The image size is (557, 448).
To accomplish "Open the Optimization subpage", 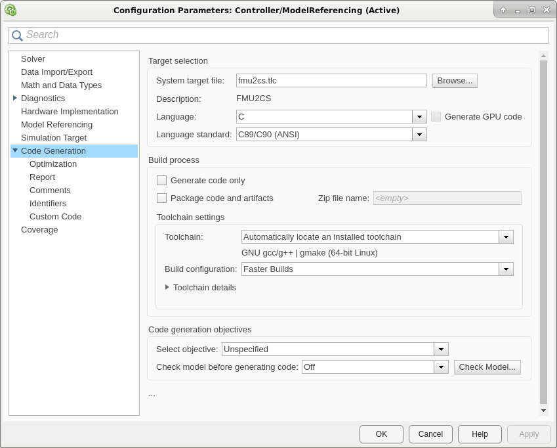I will click(x=53, y=164).
